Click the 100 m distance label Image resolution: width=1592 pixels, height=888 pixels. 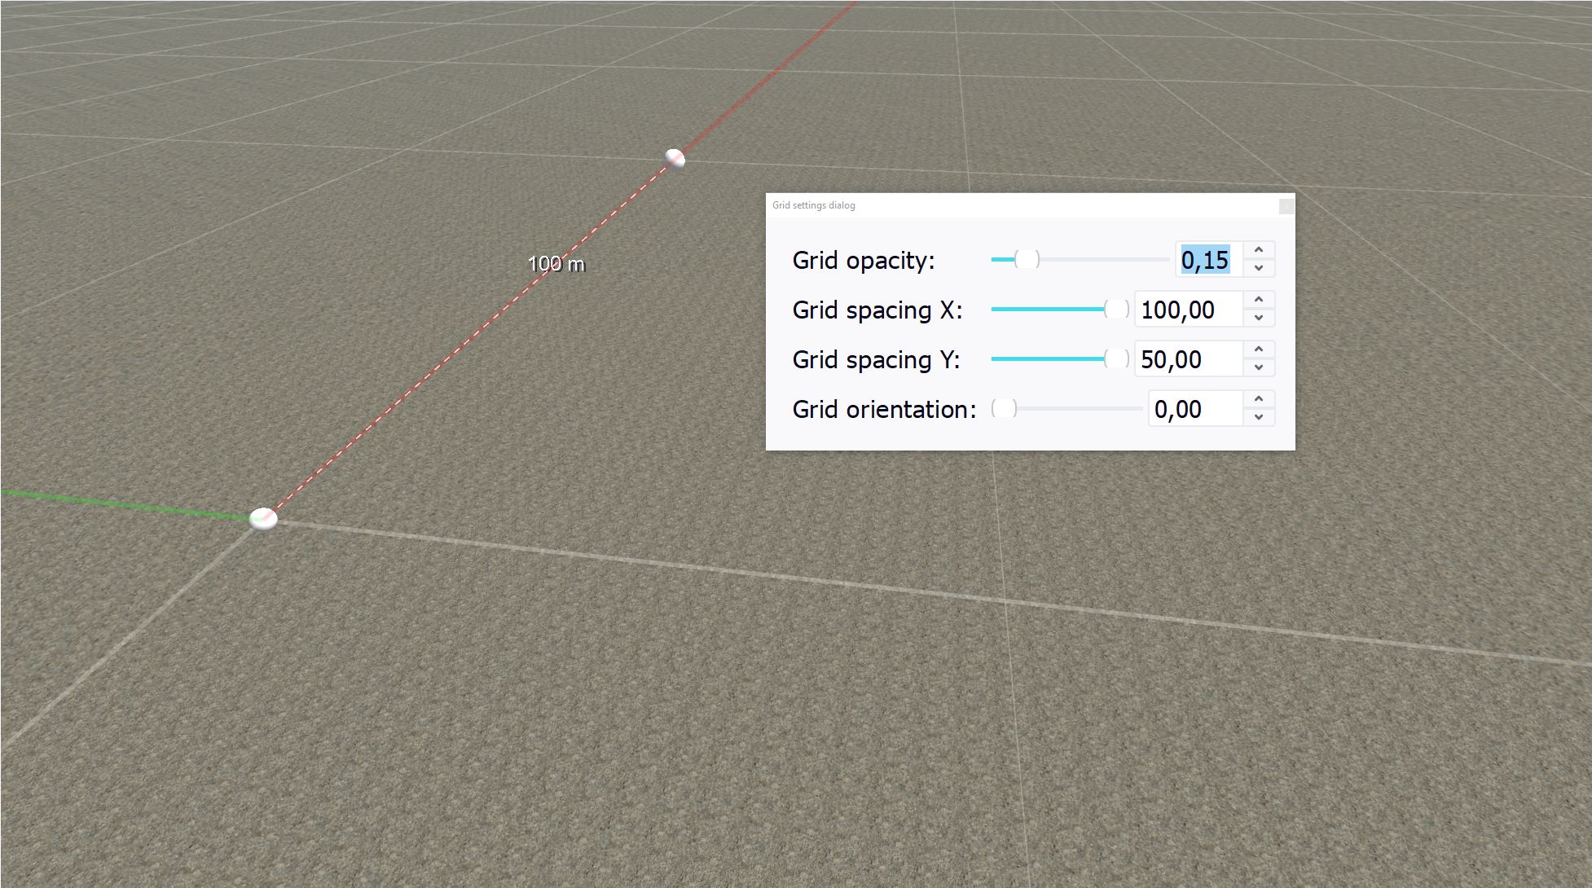(x=556, y=264)
